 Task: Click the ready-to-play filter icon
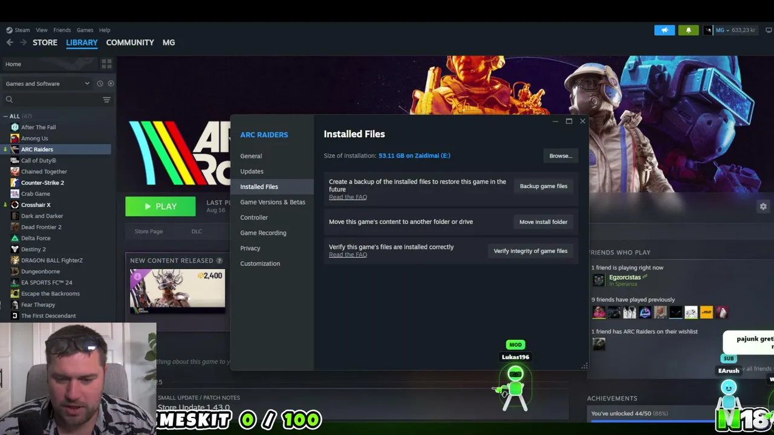[x=111, y=83]
